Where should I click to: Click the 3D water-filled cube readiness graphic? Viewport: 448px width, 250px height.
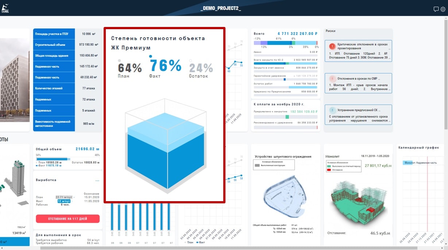tap(165, 144)
